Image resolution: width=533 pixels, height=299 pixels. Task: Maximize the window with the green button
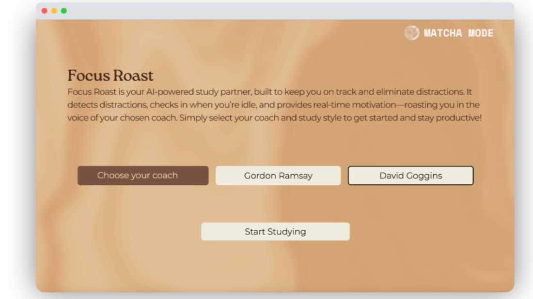[63, 11]
